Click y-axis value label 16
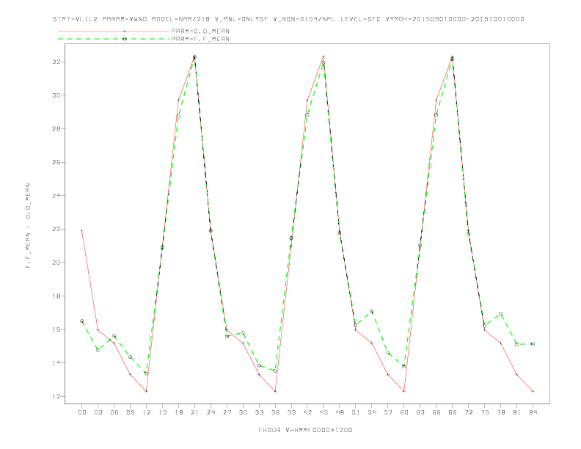 tap(56, 329)
